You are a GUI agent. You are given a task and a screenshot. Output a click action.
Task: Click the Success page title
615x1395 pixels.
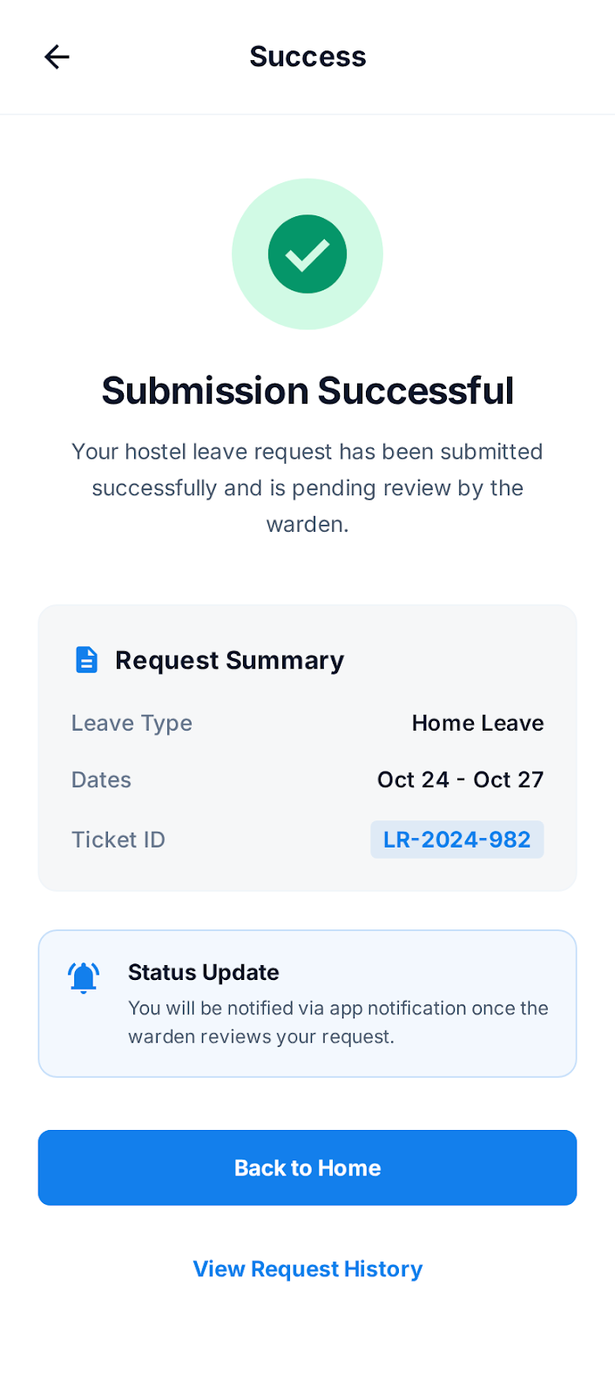(307, 57)
